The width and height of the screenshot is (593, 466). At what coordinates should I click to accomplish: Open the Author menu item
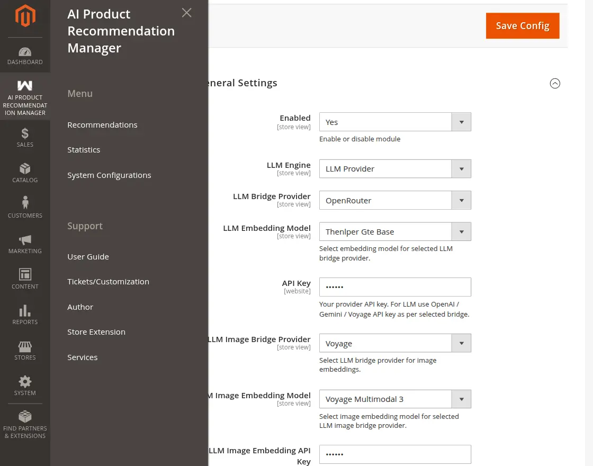pos(80,307)
